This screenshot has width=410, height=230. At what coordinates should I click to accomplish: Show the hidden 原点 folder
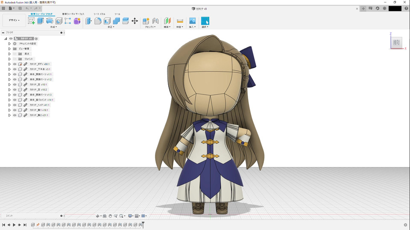pos(15,54)
